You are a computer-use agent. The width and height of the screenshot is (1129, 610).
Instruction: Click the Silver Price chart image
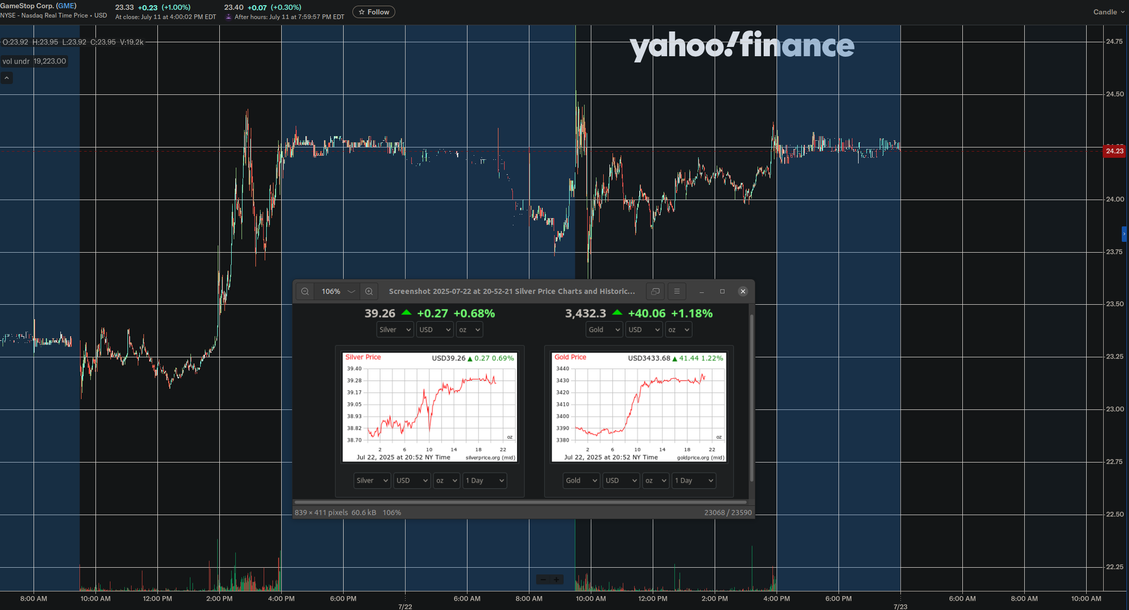[430, 407]
